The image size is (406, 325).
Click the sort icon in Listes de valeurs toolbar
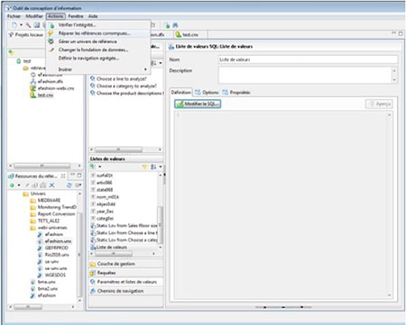point(153,167)
